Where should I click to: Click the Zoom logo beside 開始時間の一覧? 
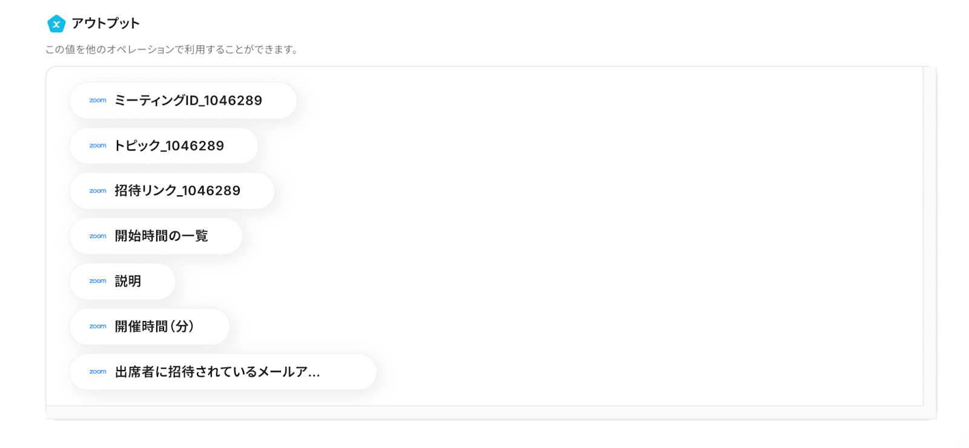click(98, 236)
